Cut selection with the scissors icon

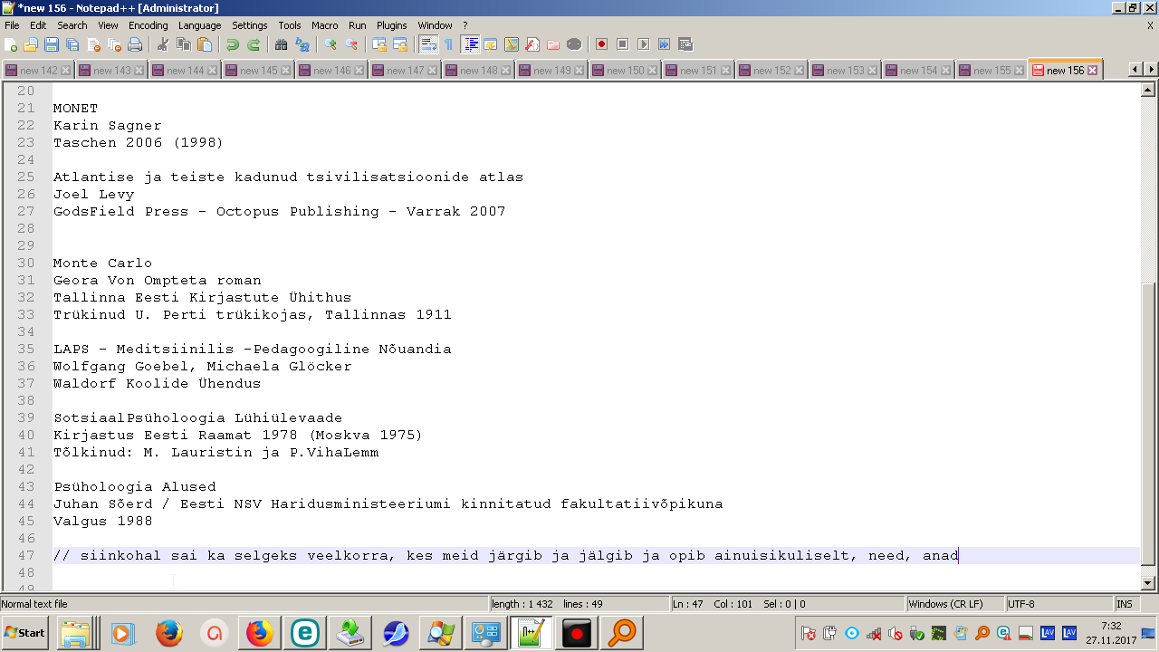coord(163,44)
